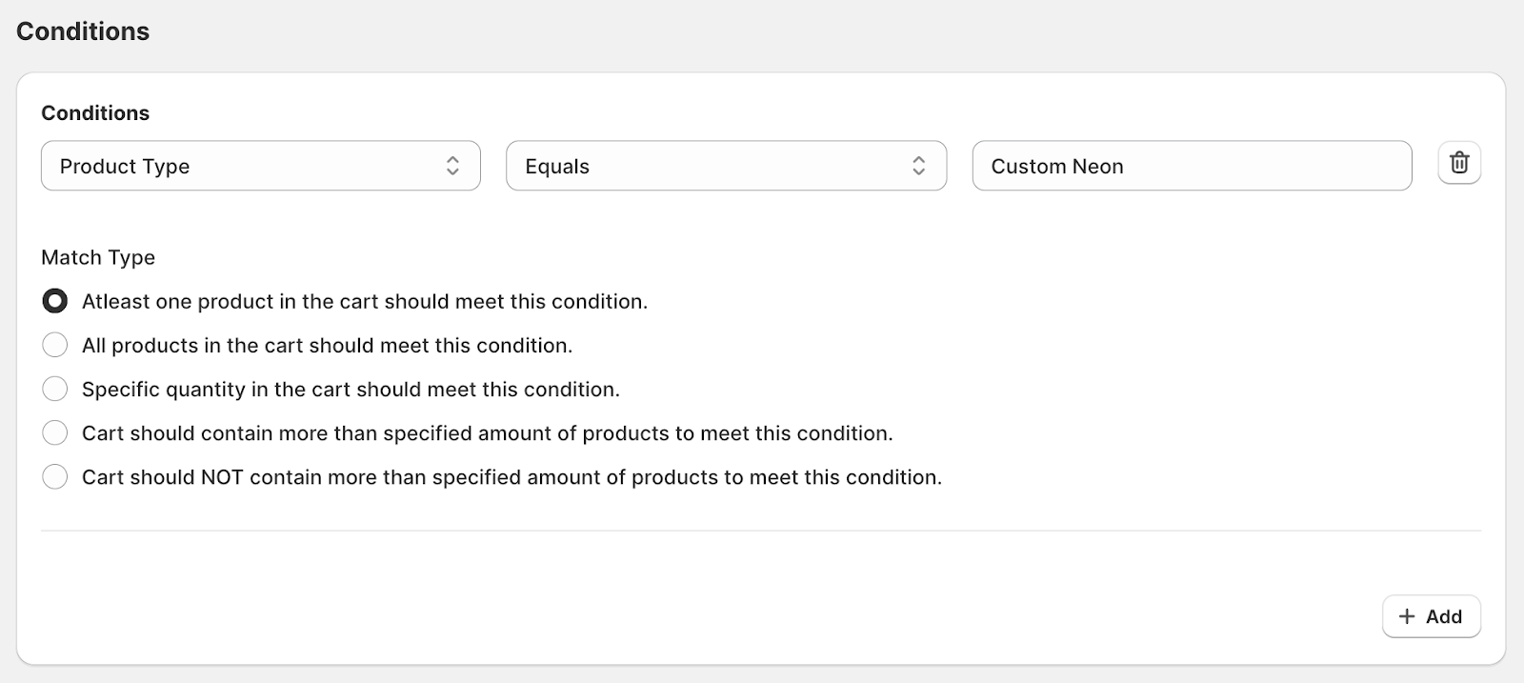Click the 'All products in the cart' label text

click(x=327, y=346)
